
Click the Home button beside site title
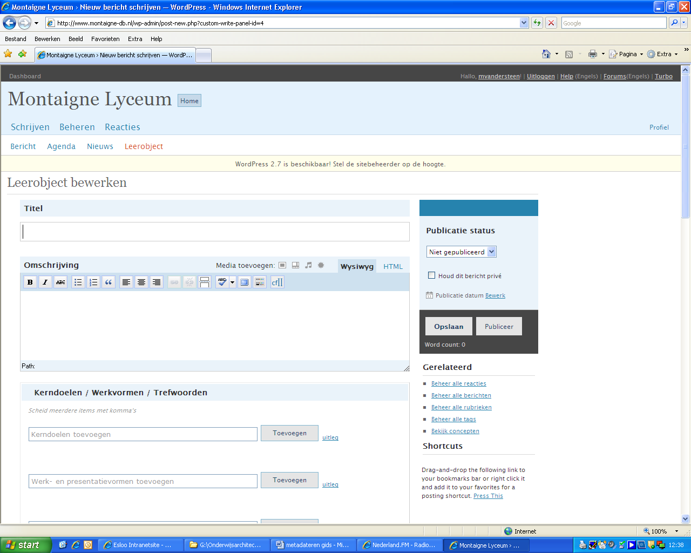pos(189,100)
